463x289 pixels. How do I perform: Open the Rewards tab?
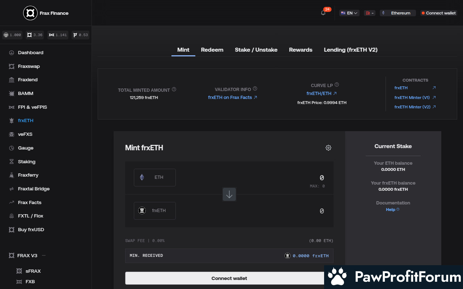[301, 50]
